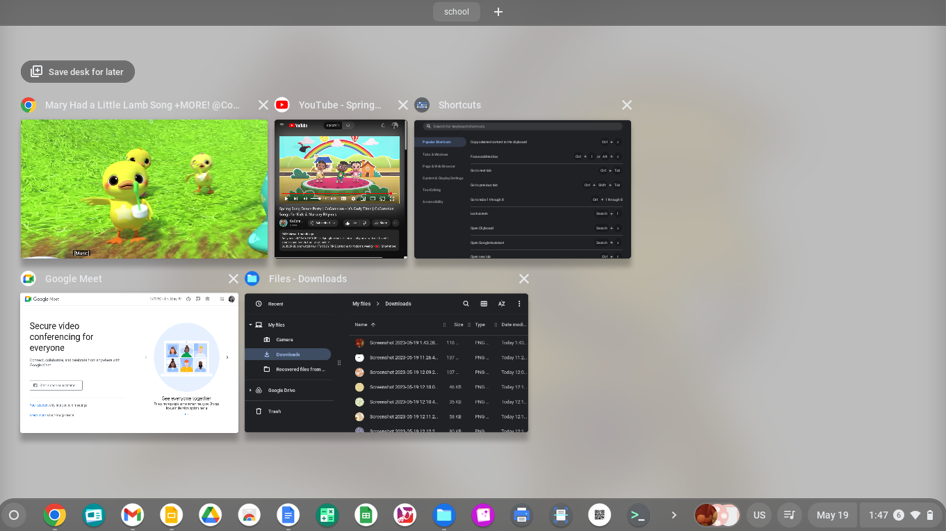This screenshot has width=946, height=531.
Task: Switch to the Google Meet window
Action: (129, 363)
